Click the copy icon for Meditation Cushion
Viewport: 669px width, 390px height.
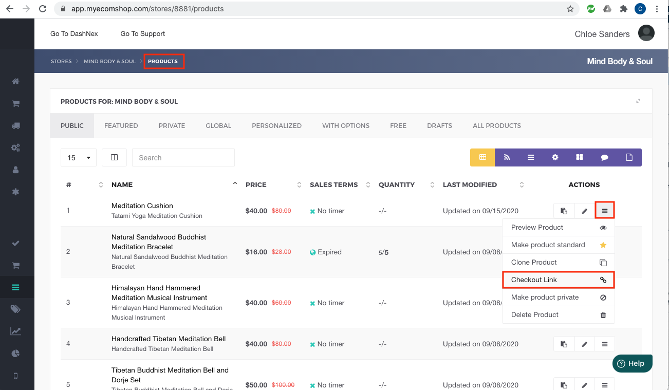[x=564, y=211]
